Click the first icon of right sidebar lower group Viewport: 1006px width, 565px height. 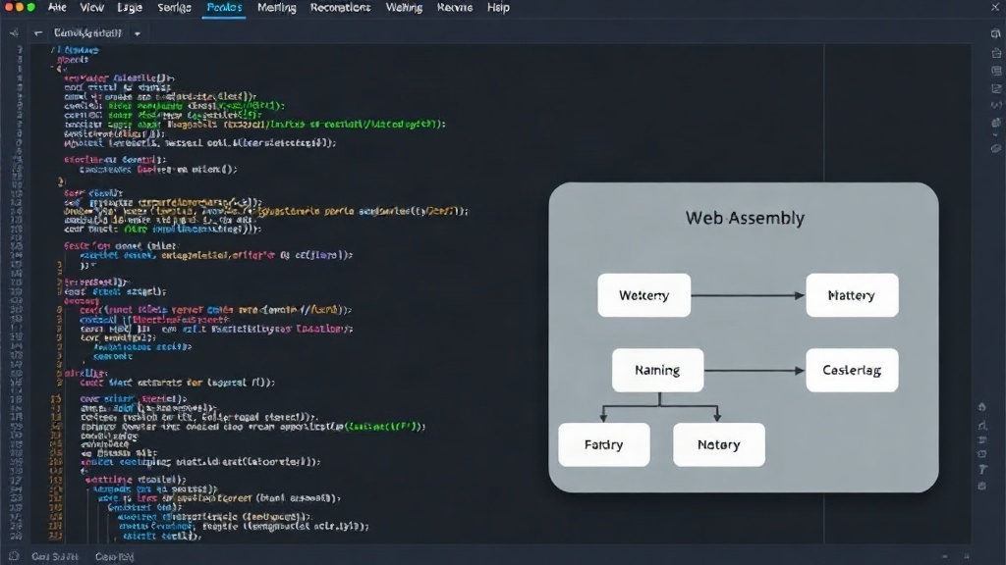[981, 407]
